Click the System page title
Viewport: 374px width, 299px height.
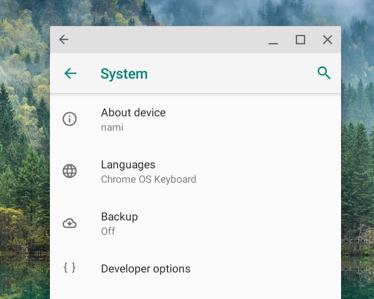click(x=124, y=74)
